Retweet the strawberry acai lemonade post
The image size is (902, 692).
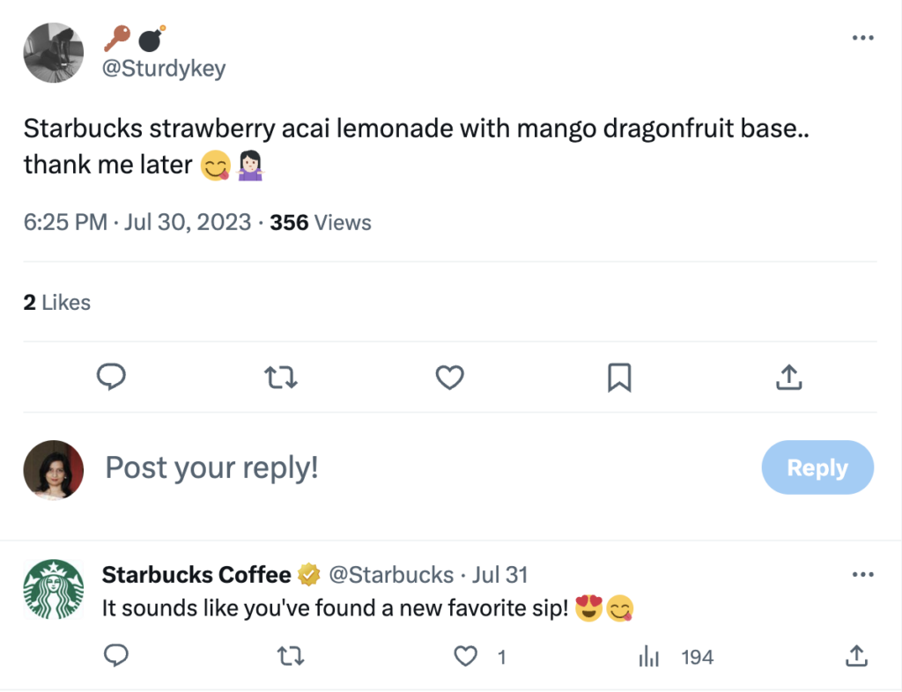point(281,377)
